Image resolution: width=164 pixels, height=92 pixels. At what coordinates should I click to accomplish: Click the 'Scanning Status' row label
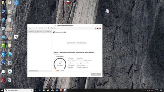pos(72,61)
